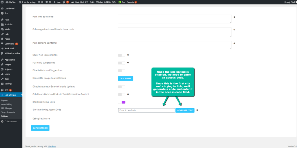Show help for Mark domains as internal
This screenshot has height=148, width=297.
[234, 43]
